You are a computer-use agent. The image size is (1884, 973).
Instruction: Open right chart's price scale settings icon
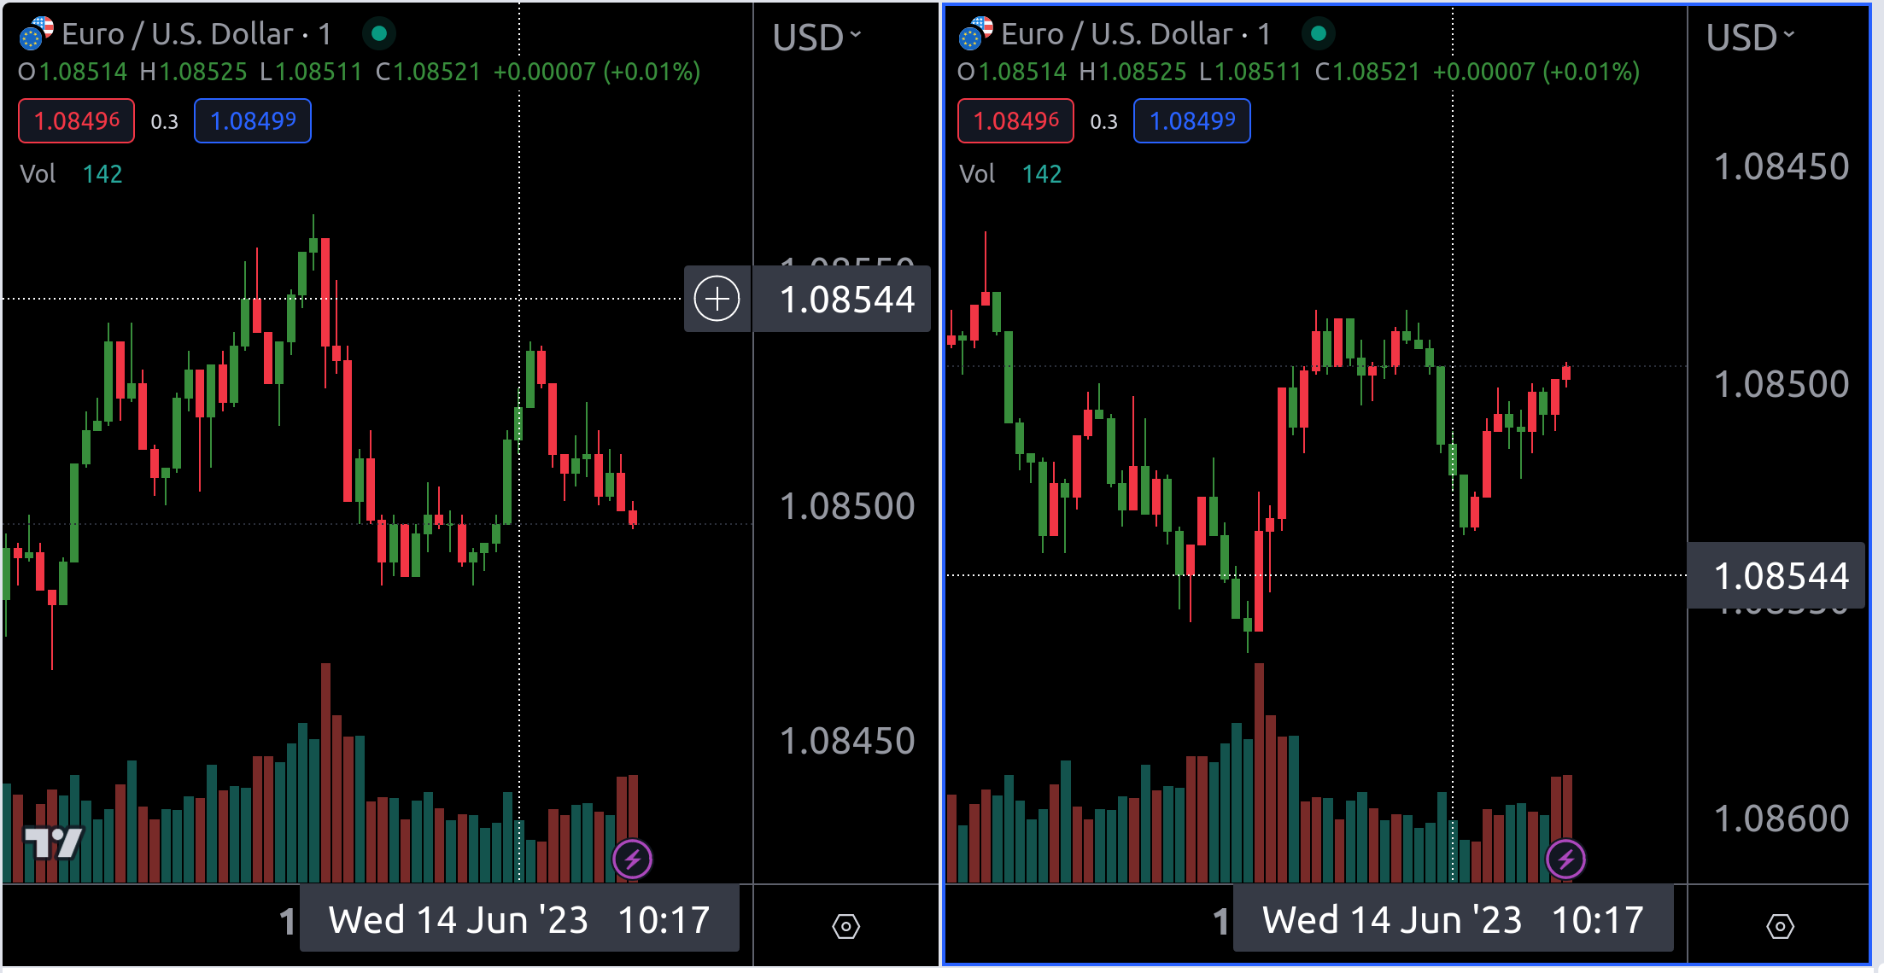click(1780, 926)
